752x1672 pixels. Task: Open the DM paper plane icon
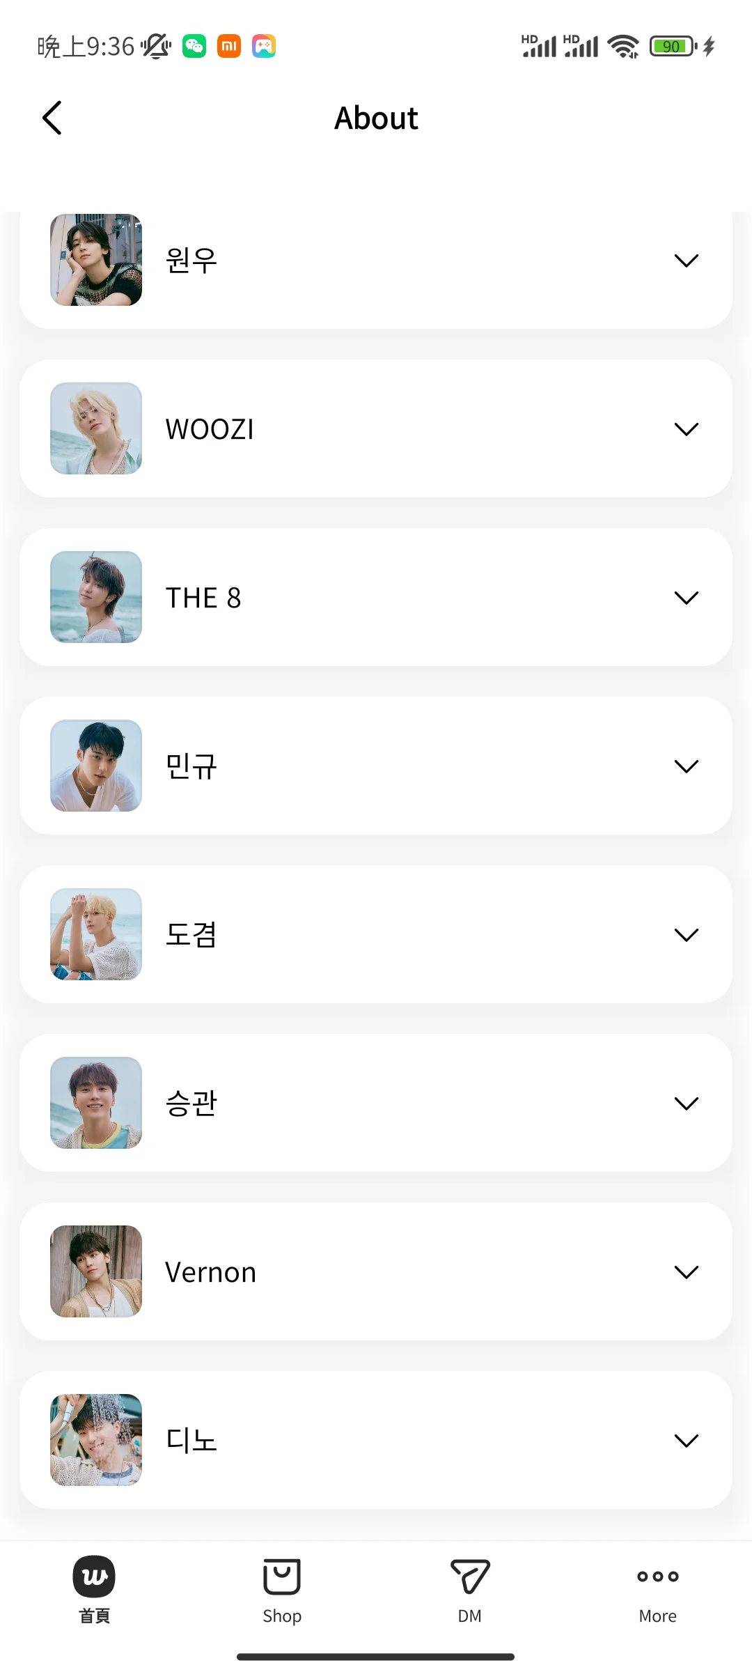click(470, 1576)
